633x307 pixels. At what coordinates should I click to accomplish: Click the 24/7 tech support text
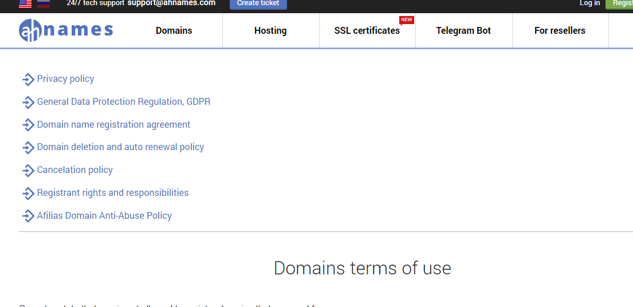point(95,3)
